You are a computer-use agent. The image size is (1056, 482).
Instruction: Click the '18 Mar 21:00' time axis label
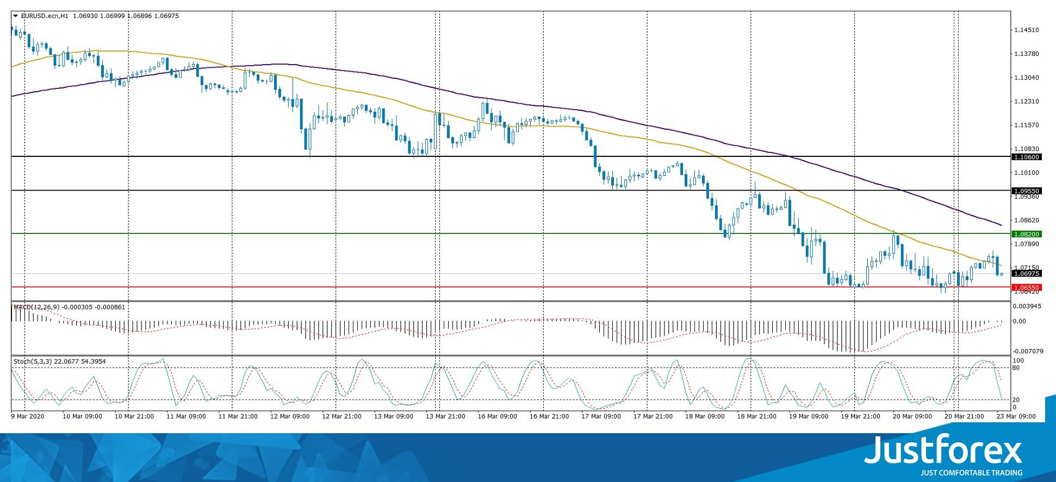click(x=757, y=417)
